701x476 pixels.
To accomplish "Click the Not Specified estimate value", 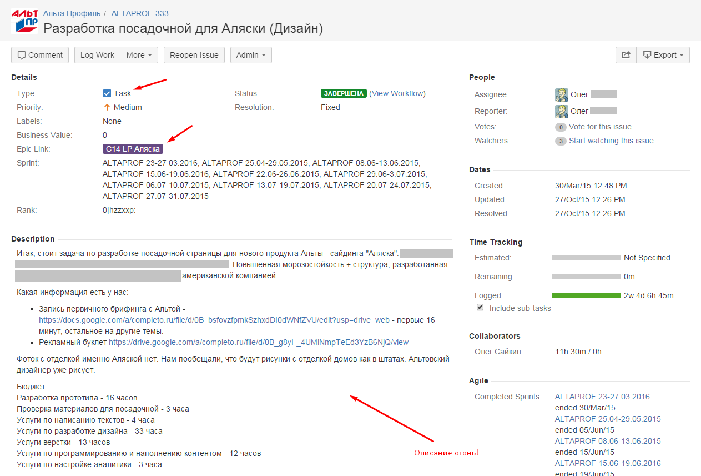I will point(647,258).
